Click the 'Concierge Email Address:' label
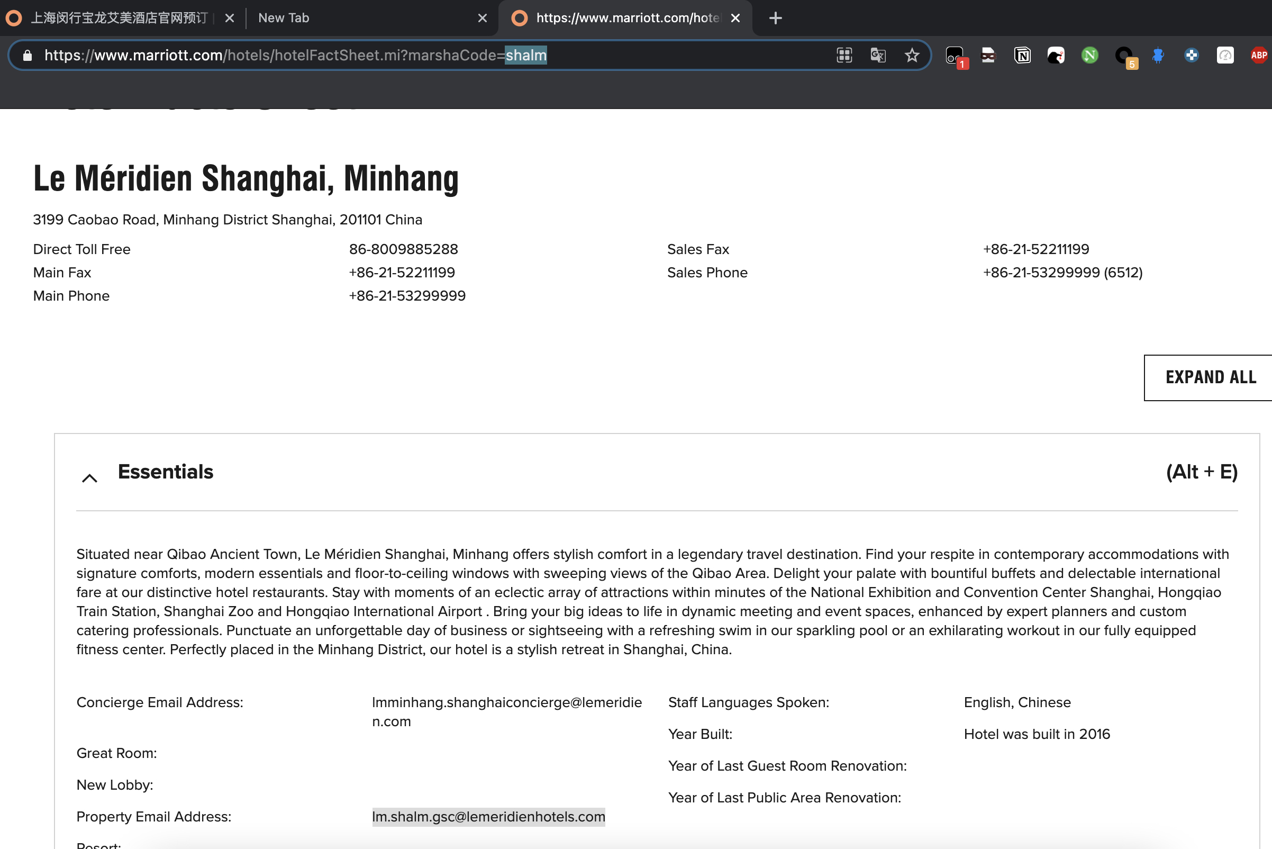The height and width of the screenshot is (849, 1272). [160, 702]
